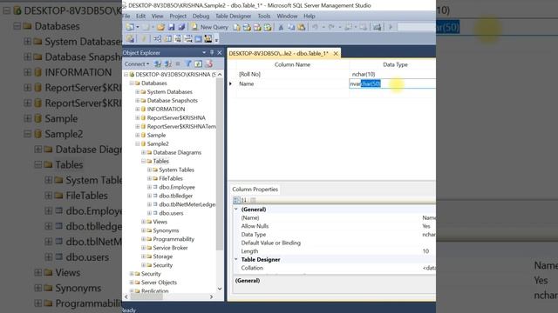558x313 pixels.
Task: Click the Redo arrow icon
Action: (331, 27)
